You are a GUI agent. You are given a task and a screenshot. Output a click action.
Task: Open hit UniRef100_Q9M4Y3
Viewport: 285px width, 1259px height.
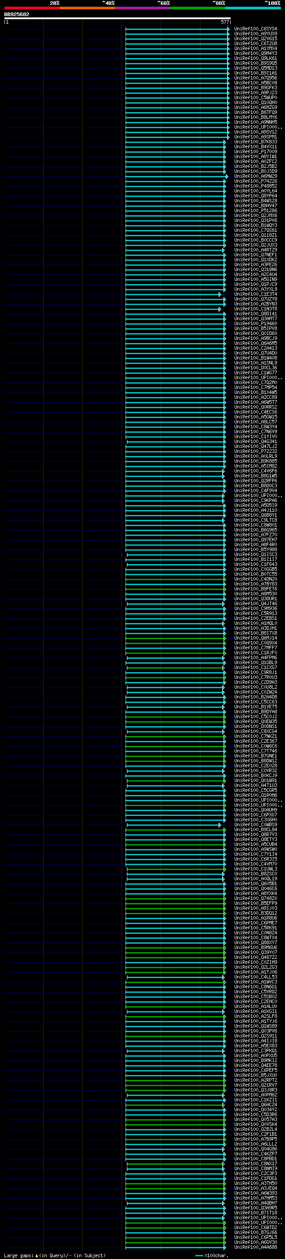(255, 54)
